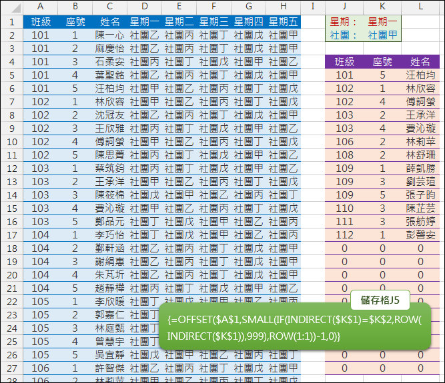
Task: Select 劉芸瑄 in the result list
Action: tap(420, 182)
